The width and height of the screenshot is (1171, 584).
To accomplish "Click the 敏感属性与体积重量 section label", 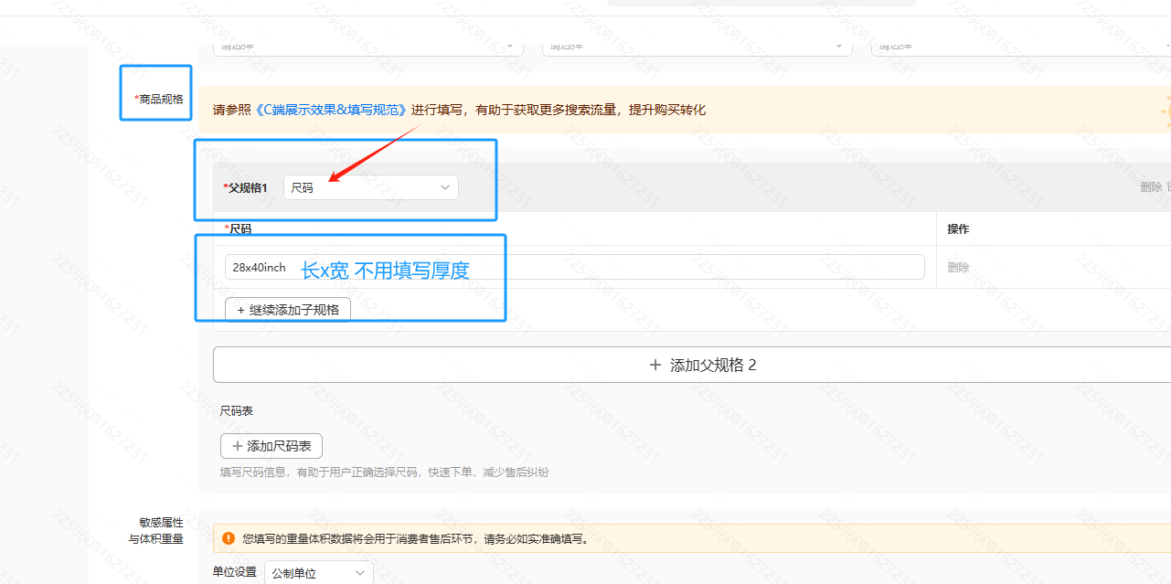I will click(x=155, y=531).
